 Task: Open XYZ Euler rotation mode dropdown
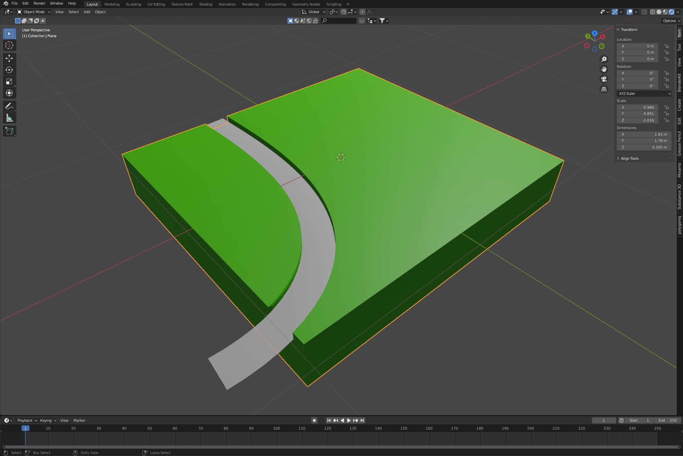click(x=644, y=94)
